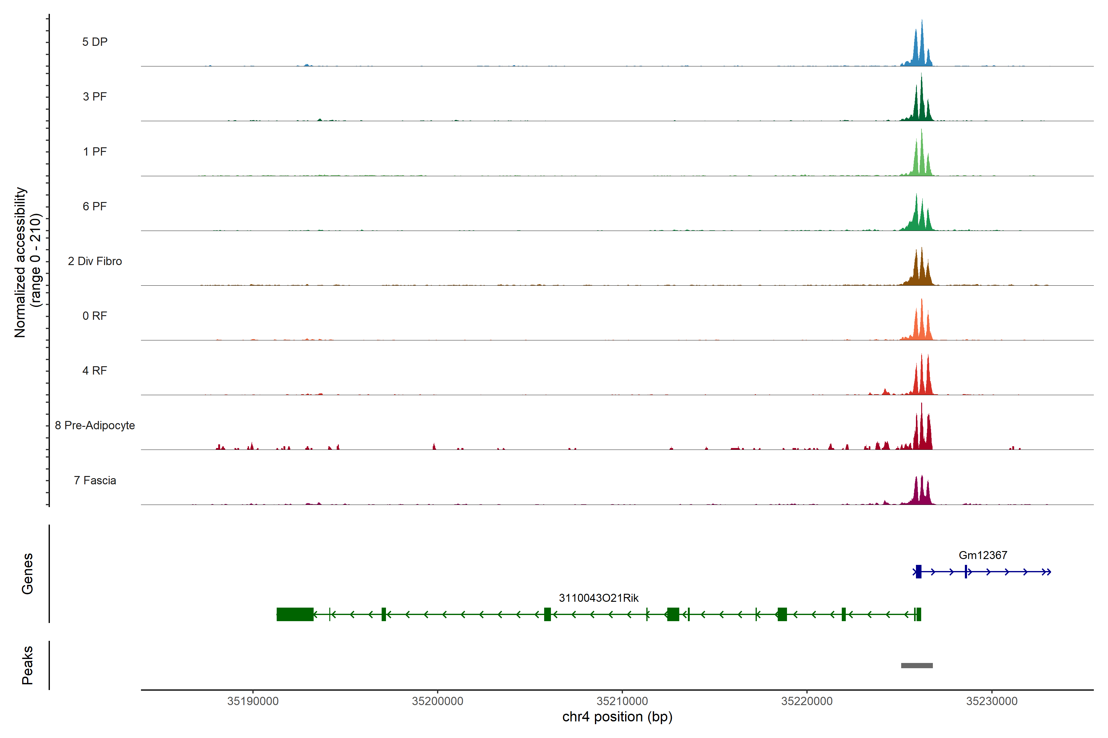
Task: Click the large green exon block at gene end
Action: 295,614
